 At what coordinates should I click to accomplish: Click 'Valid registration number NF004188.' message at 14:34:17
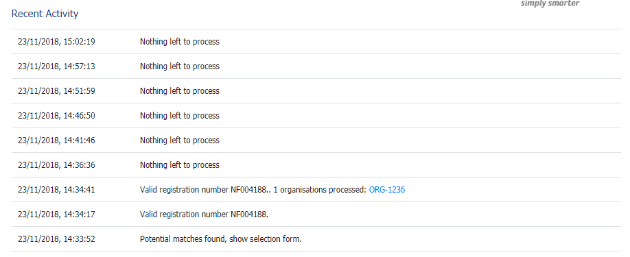pyautogui.click(x=204, y=214)
